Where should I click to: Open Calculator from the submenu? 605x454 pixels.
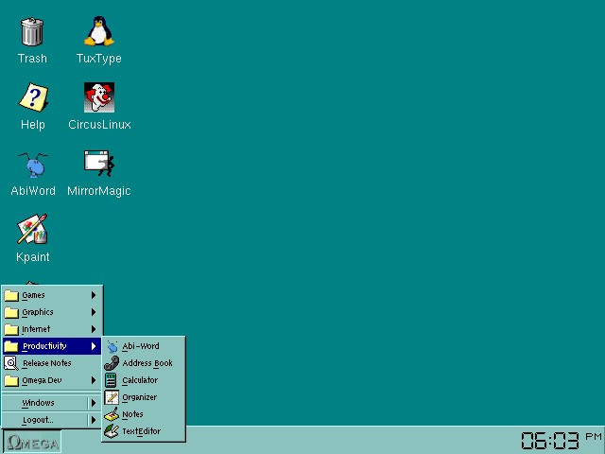(x=144, y=380)
